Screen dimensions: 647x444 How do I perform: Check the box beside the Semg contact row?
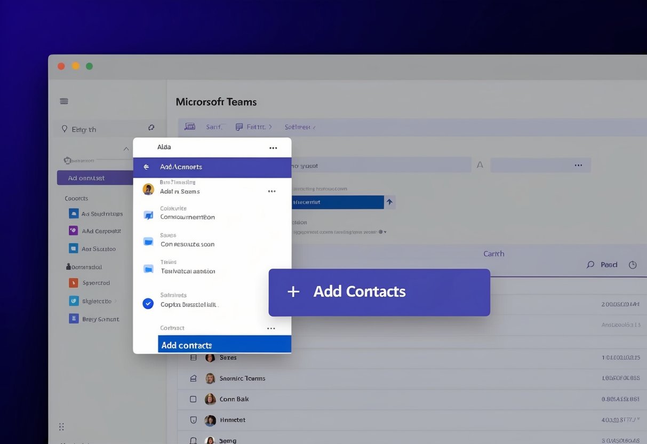coord(193,440)
